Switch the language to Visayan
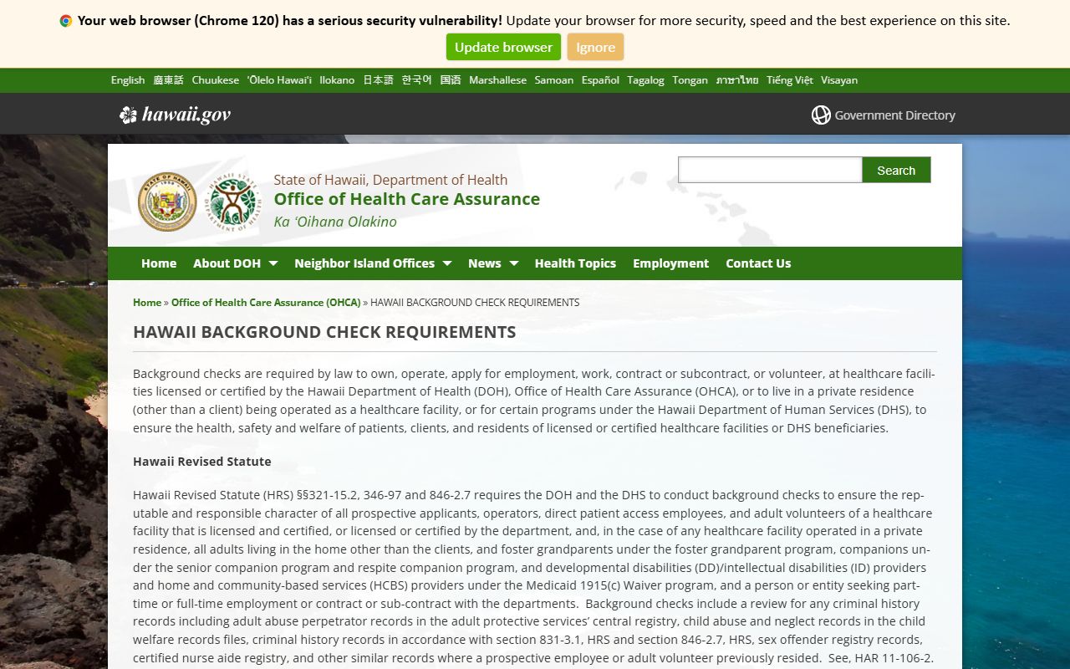Screen dimensions: 1070x669 (839, 80)
